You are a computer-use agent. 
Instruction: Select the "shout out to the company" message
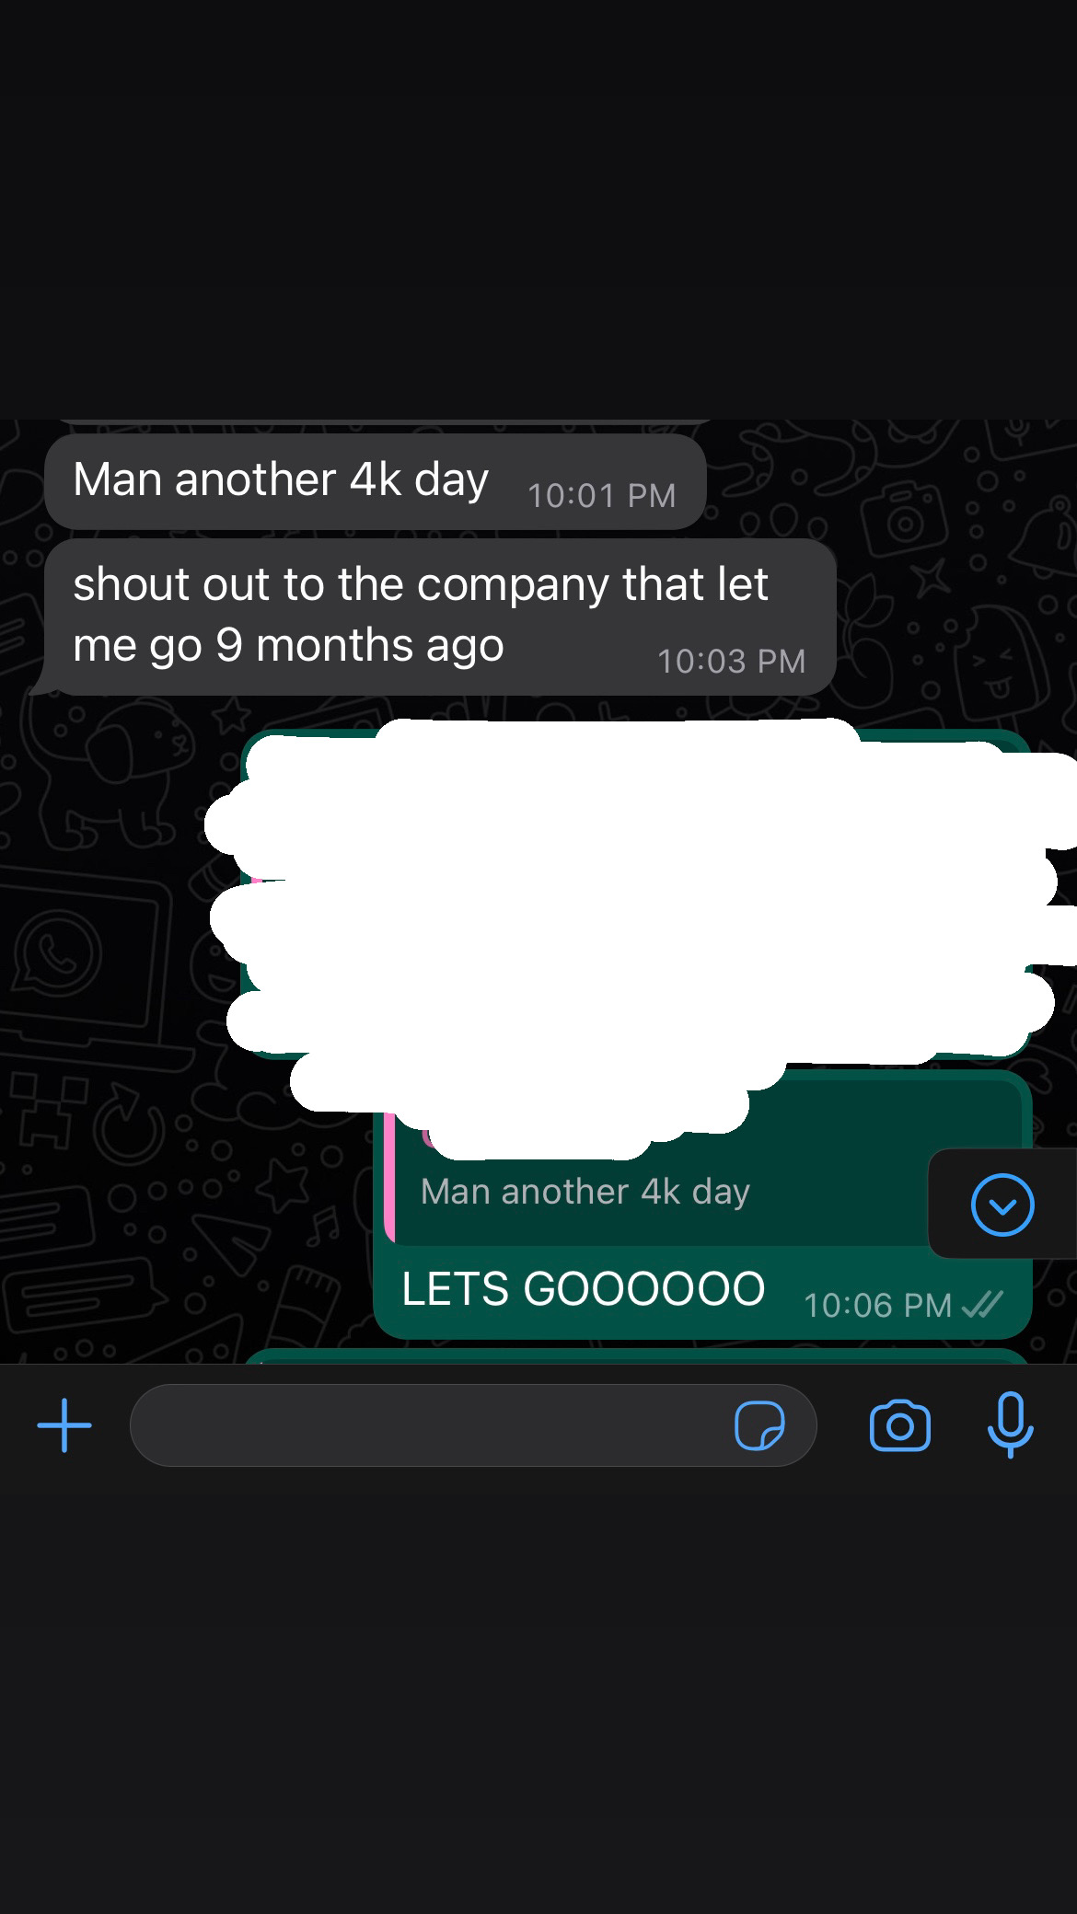440,617
